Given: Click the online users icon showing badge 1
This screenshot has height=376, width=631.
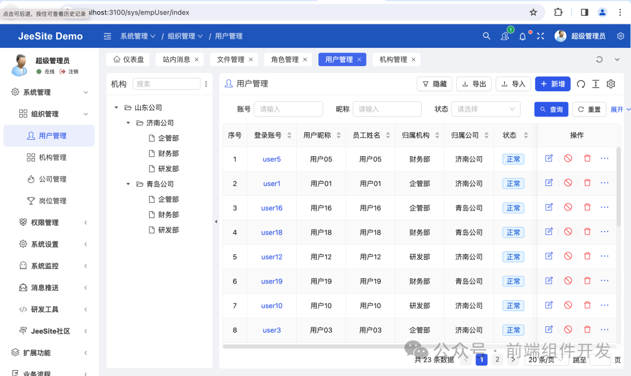Looking at the screenshot, I should pyautogui.click(x=504, y=36).
